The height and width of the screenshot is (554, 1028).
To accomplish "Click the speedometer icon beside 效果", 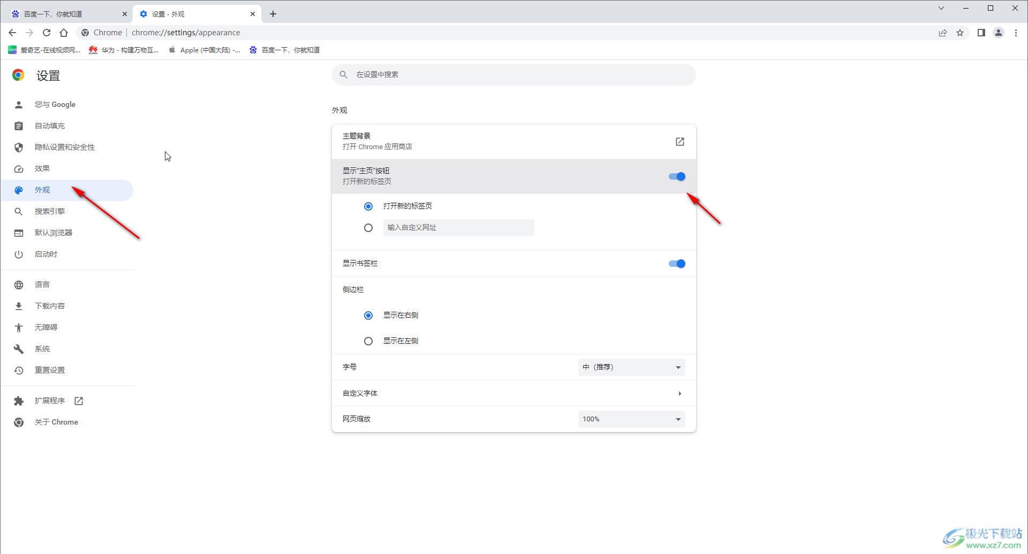I will (x=19, y=169).
